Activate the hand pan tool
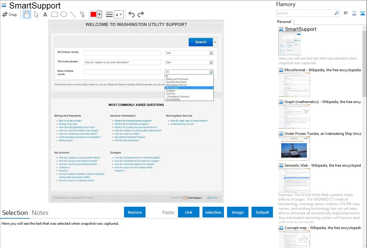The height and width of the screenshot is (248, 367). pos(27,14)
